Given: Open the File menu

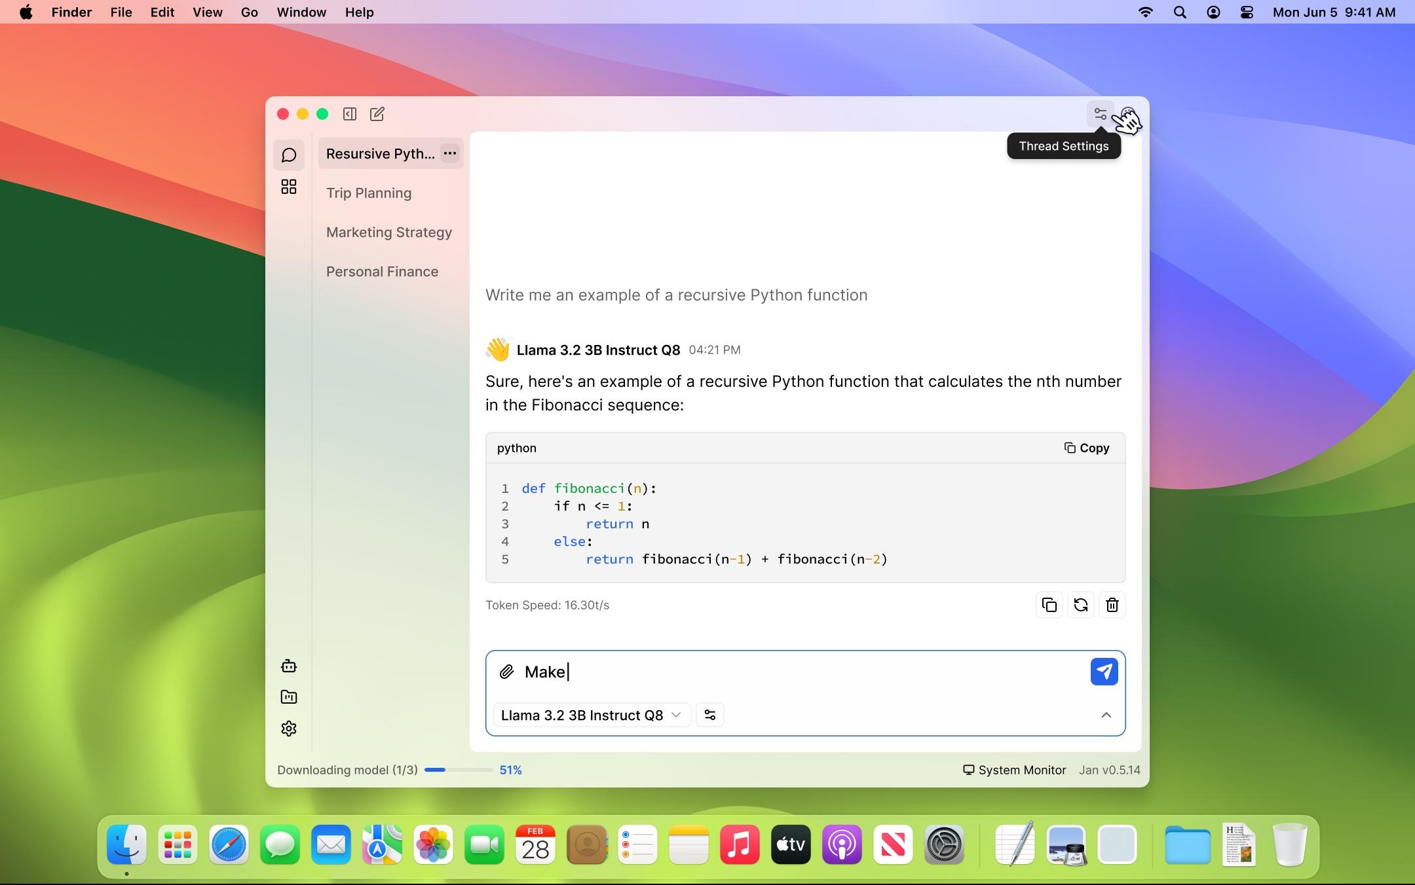Looking at the screenshot, I should pyautogui.click(x=121, y=12).
